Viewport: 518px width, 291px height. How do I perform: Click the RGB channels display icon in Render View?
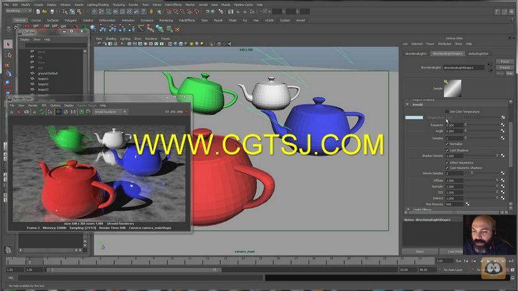[58, 112]
